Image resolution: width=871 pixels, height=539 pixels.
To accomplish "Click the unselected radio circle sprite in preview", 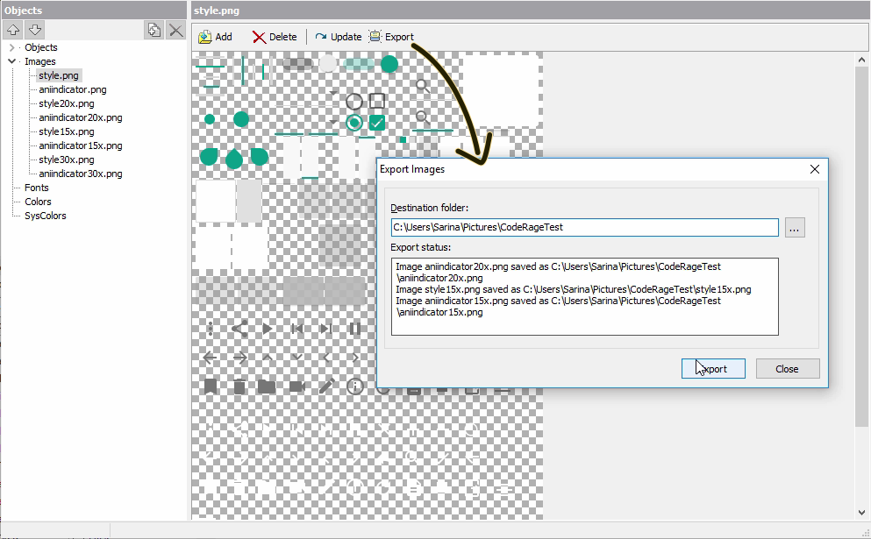I will [x=353, y=102].
